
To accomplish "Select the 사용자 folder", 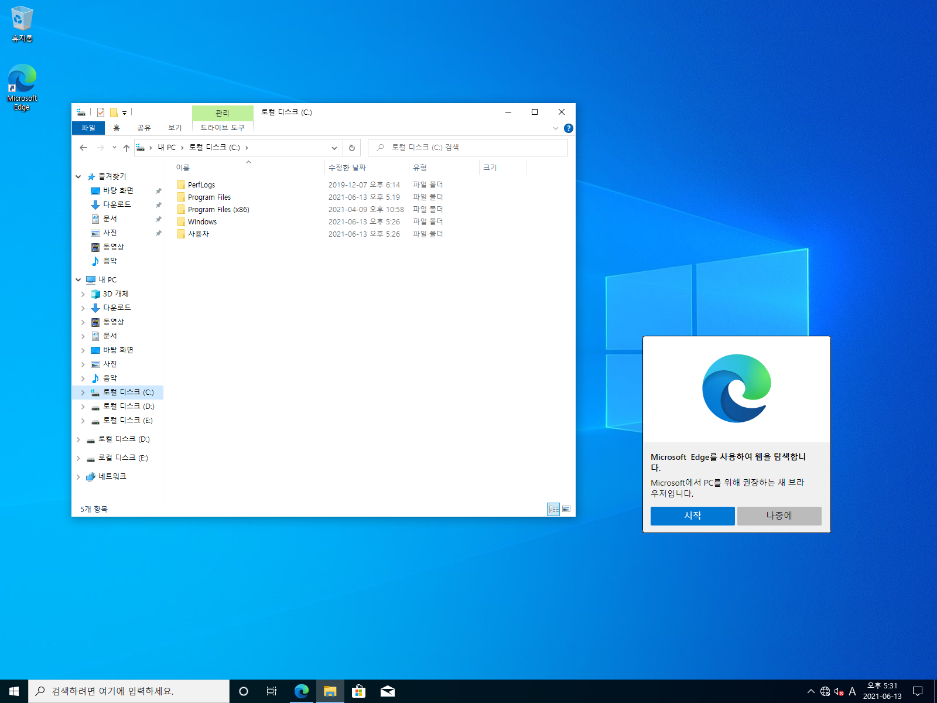I will tap(199, 234).
